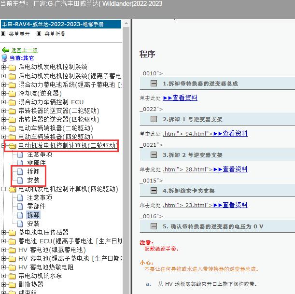
Task: Open the 电动车辆转换器(四轮驱动) folder label
Action: coord(56,137)
